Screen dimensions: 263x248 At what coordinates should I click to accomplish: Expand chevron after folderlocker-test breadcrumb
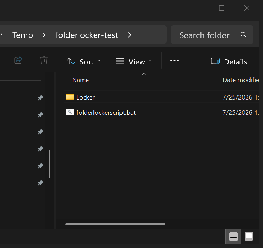(x=130, y=35)
